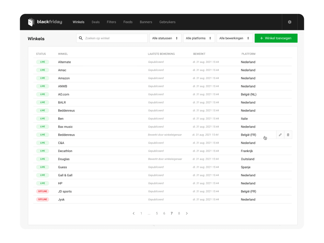Click Duitsland platform in Douglas row

[x=248, y=159]
